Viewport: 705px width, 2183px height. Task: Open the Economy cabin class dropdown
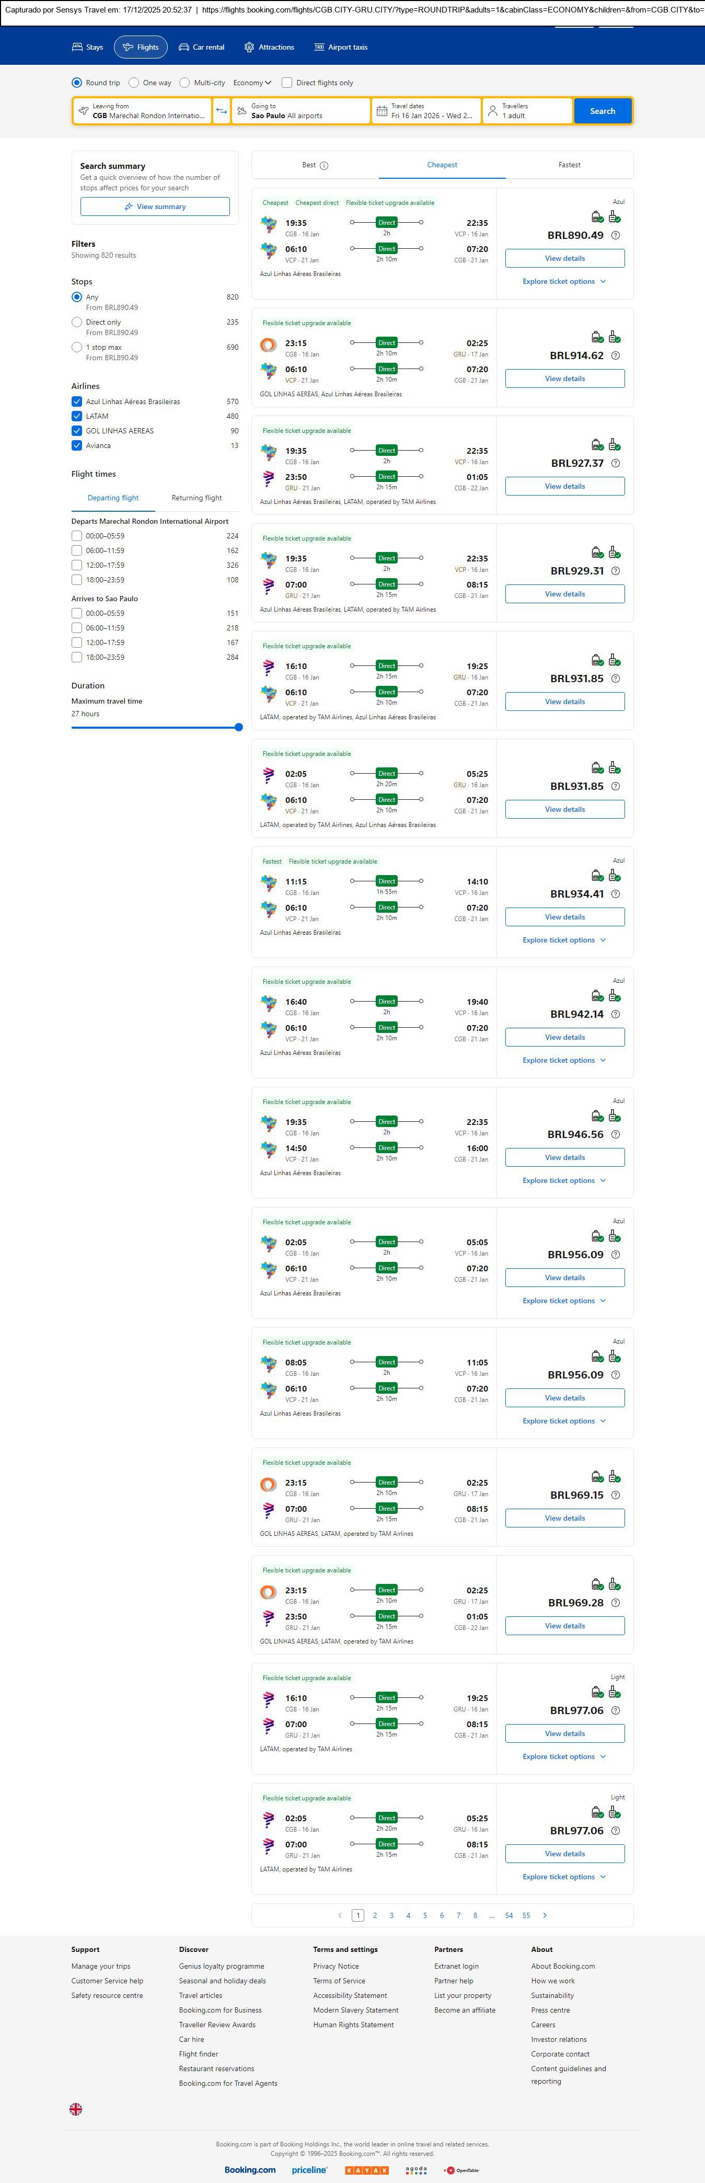(252, 83)
